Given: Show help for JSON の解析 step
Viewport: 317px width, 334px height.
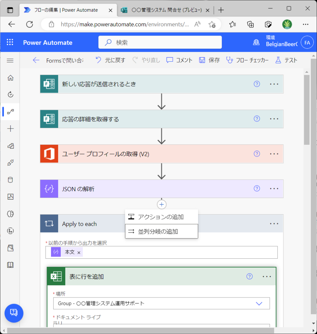Looking at the screenshot, I should point(257,189).
